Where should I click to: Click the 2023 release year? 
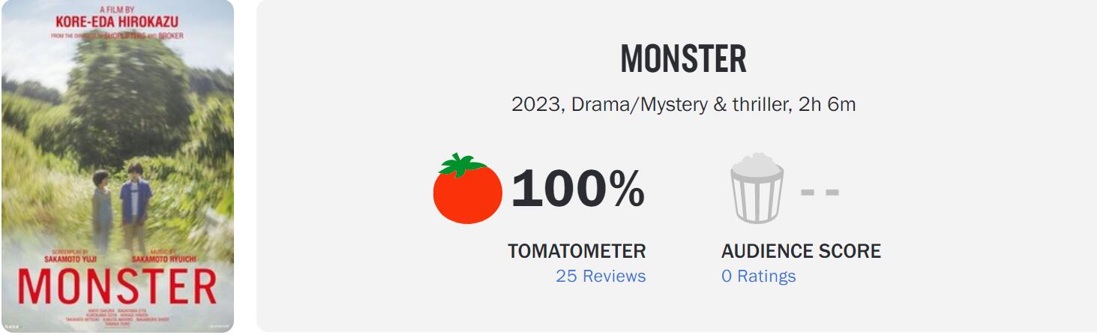coord(536,104)
